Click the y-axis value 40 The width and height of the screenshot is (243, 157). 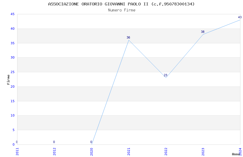[13, 29]
